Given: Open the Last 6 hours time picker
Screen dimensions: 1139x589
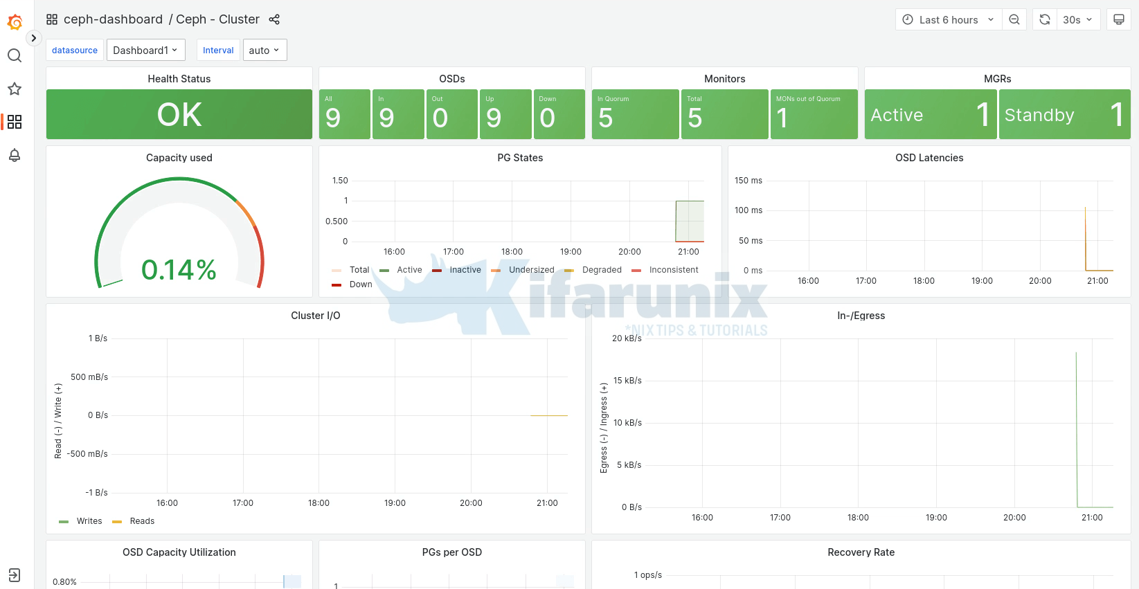Looking at the screenshot, I should (x=948, y=19).
